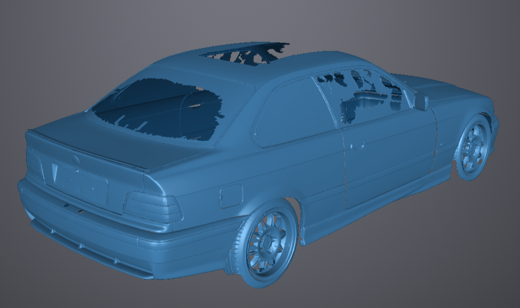The height and width of the screenshot is (308, 520).
Task: Select the fuel filler door on rear fender
Action: pos(231,196)
